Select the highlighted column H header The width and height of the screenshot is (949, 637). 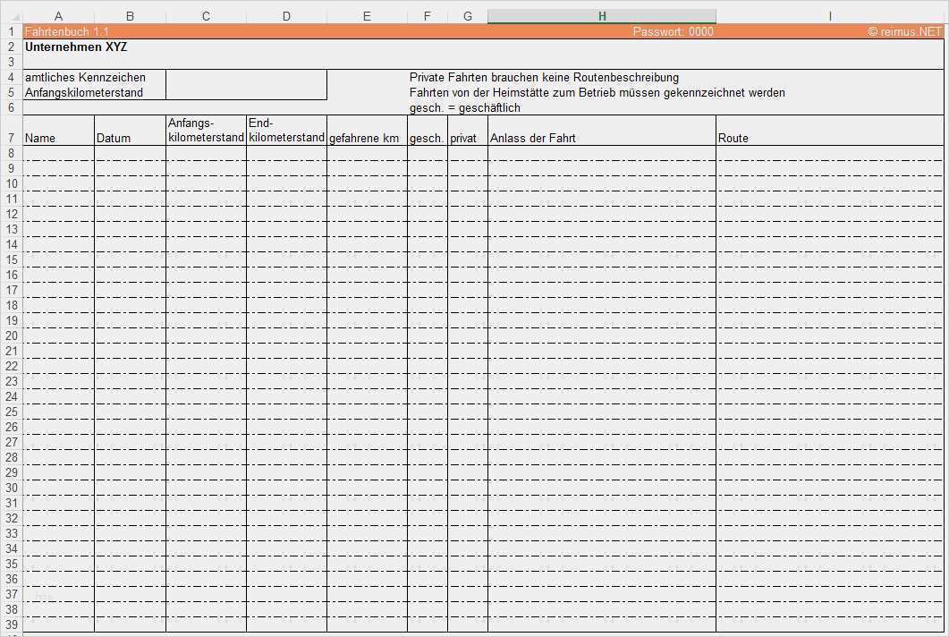pyautogui.click(x=602, y=16)
